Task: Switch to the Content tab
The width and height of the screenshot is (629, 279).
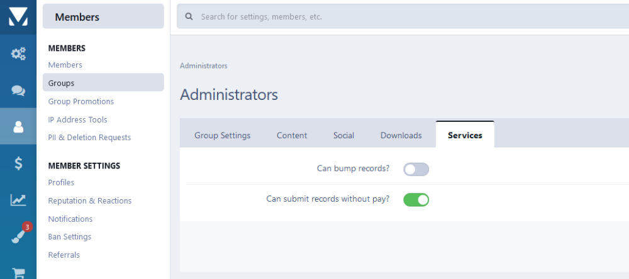Action: click(x=292, y=136)
